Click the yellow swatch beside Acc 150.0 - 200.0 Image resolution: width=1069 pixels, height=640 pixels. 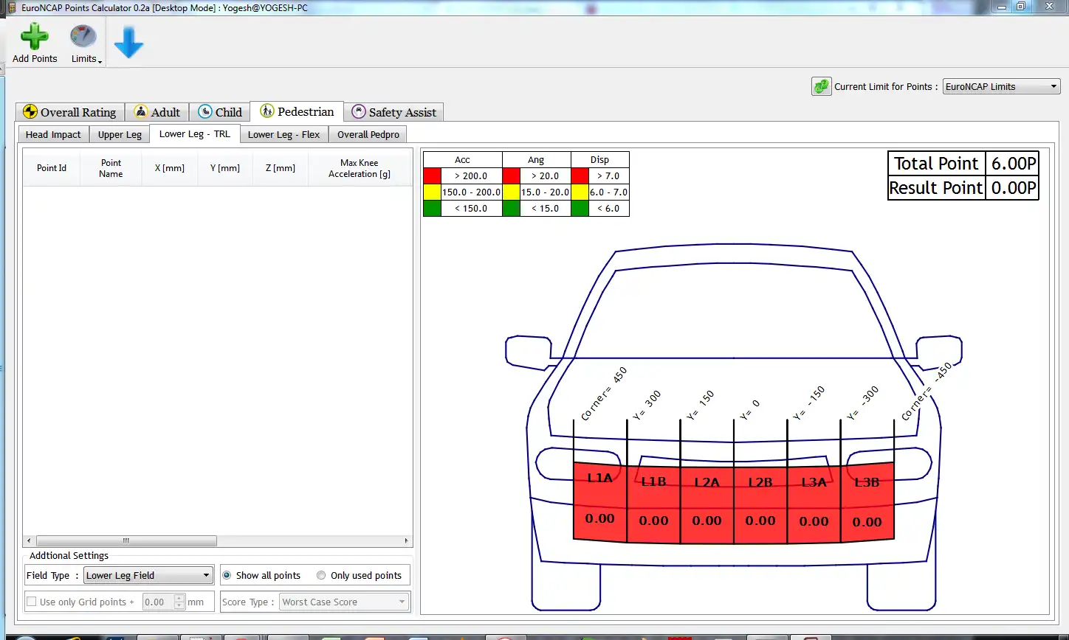pyautogui.click(x=432, y=192)
